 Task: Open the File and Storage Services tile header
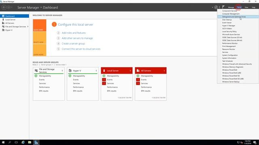49,71
